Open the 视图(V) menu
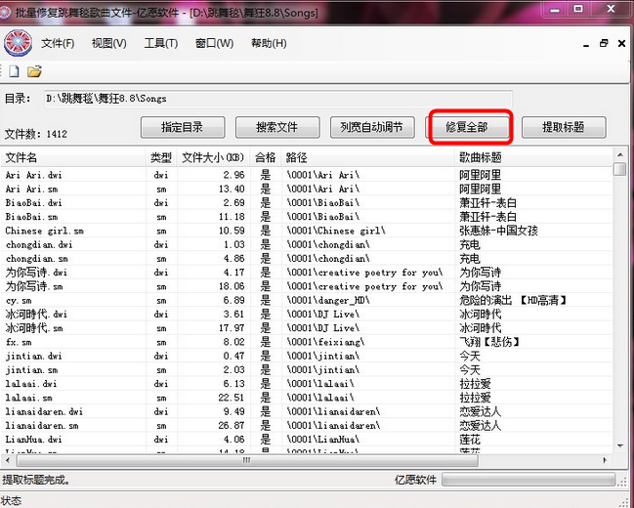This screenshot has width=634, height=508. (108, 43)
